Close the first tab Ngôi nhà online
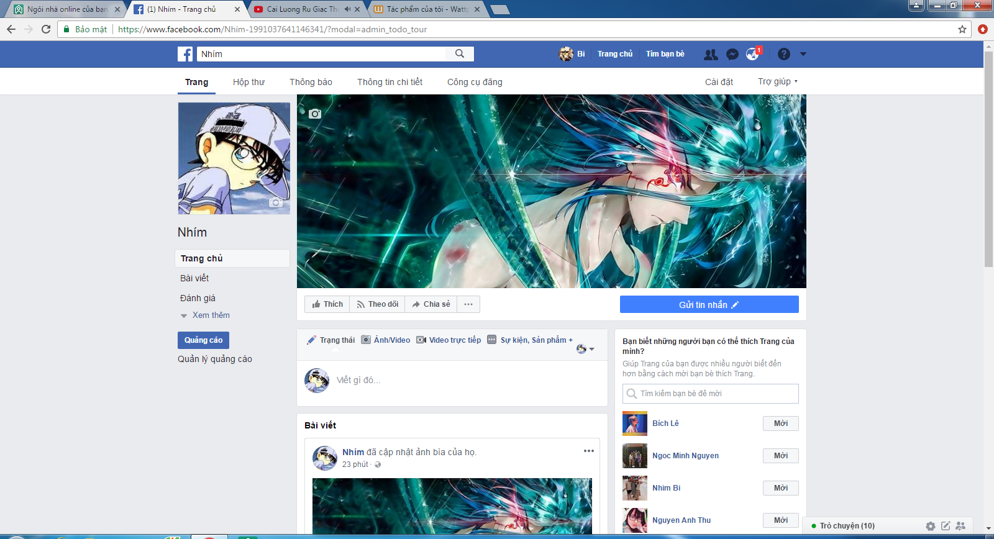994x539 pixels. click(x=117, y=9)
